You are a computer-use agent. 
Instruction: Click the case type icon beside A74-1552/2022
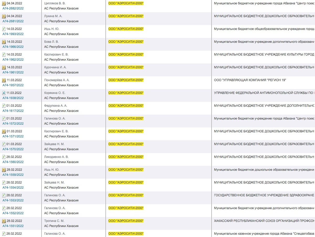pos(4,208)
